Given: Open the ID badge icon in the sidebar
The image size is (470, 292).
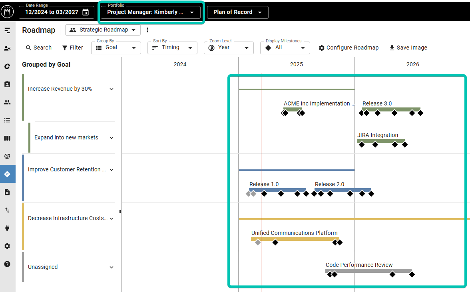Looking at the screenshot, I should tap(7, 84).
